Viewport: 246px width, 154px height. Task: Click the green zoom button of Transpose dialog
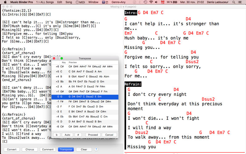62,58
